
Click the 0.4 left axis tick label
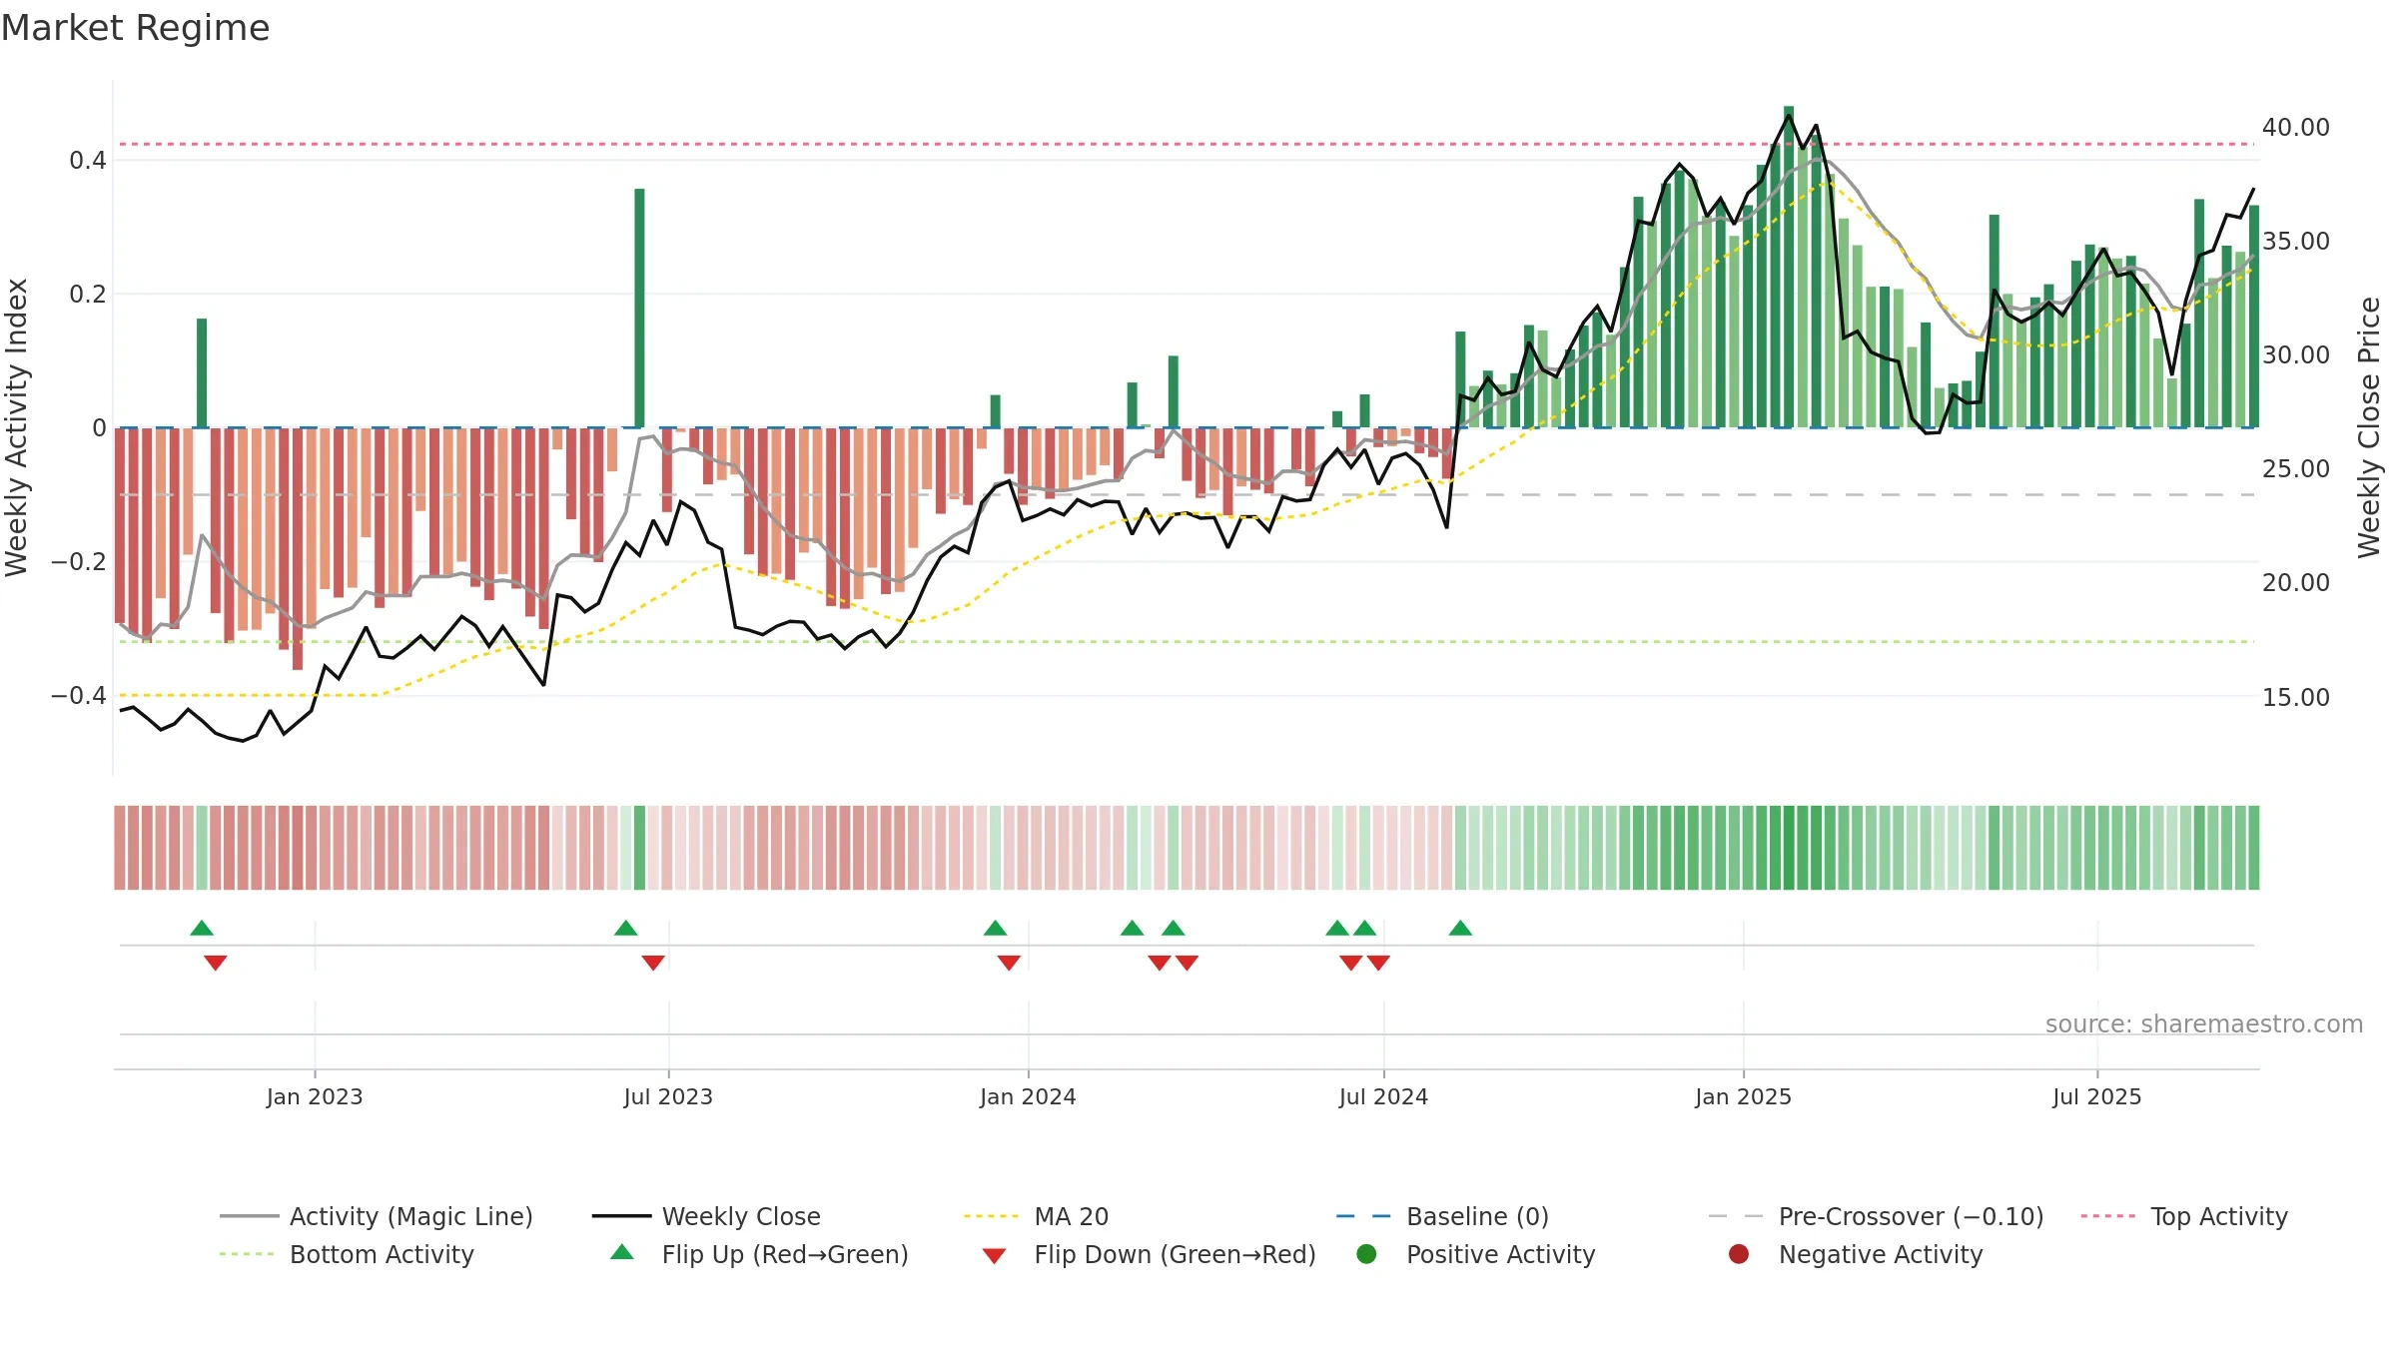click(x=88, y=160)
